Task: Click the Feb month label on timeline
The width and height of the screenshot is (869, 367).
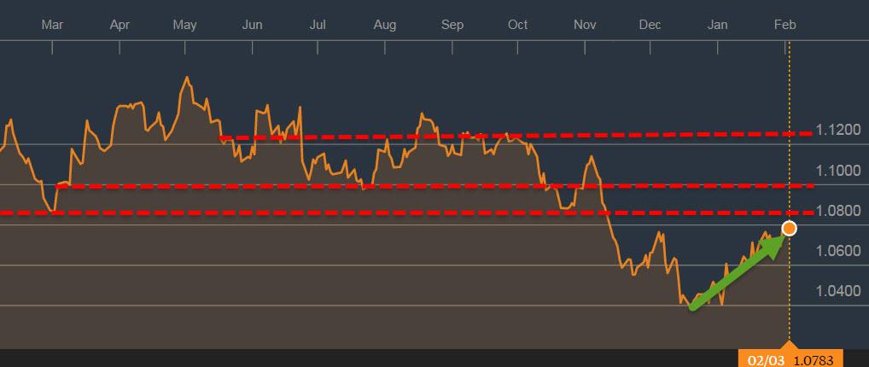Action: click(x=785, y=25)
